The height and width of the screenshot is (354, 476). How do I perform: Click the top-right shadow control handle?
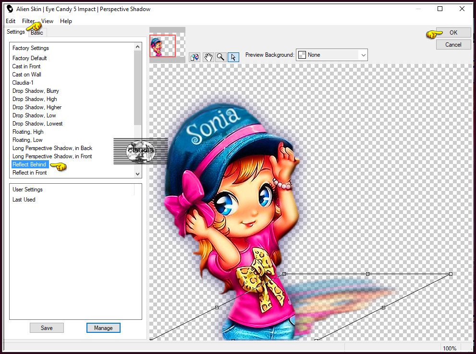(x=451, y=274)
